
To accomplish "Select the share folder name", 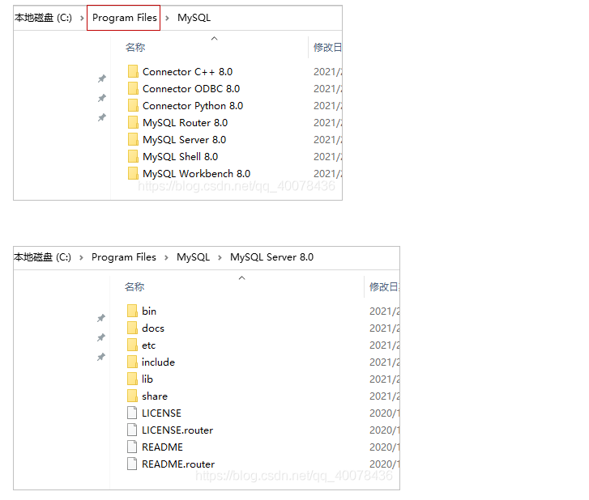I will 155,396.
